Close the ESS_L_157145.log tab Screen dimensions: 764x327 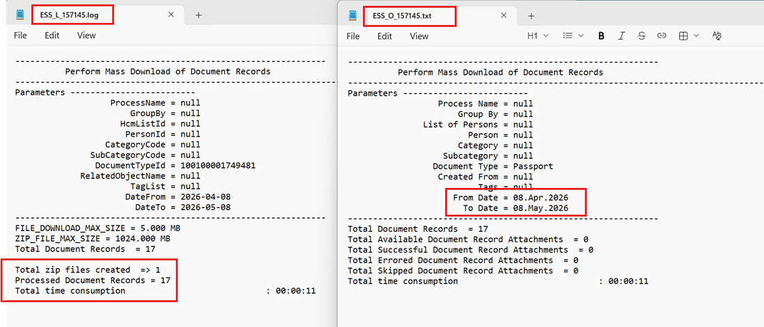pyautogui.click(x=171, y=15)
